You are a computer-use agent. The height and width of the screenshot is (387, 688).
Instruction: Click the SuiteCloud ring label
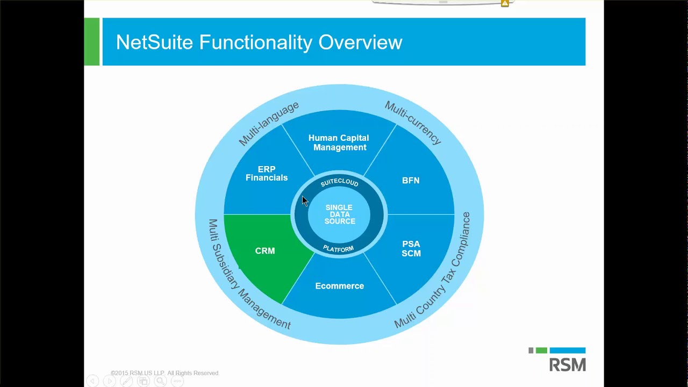coord(339,182)
